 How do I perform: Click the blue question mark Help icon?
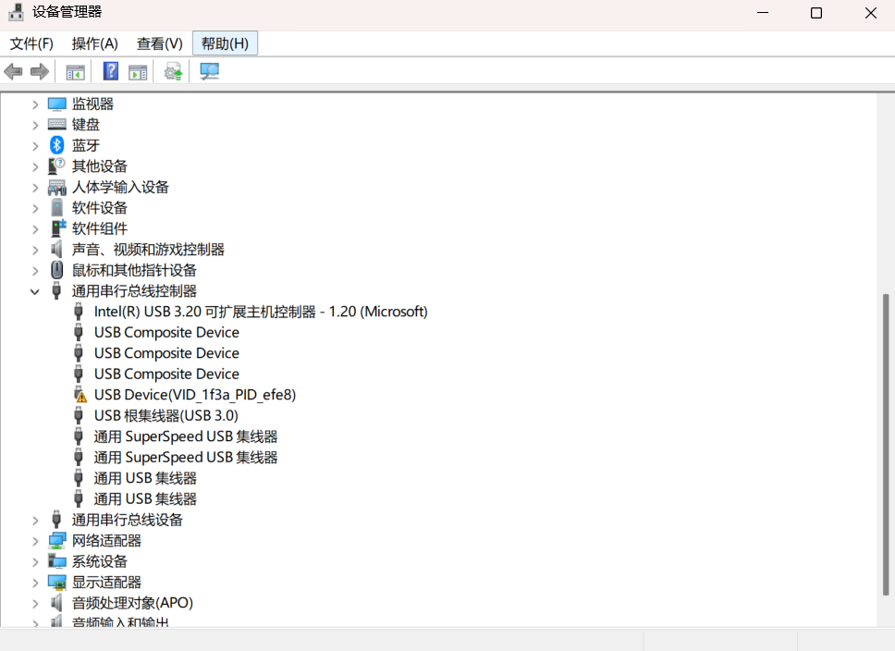[111, 71]
